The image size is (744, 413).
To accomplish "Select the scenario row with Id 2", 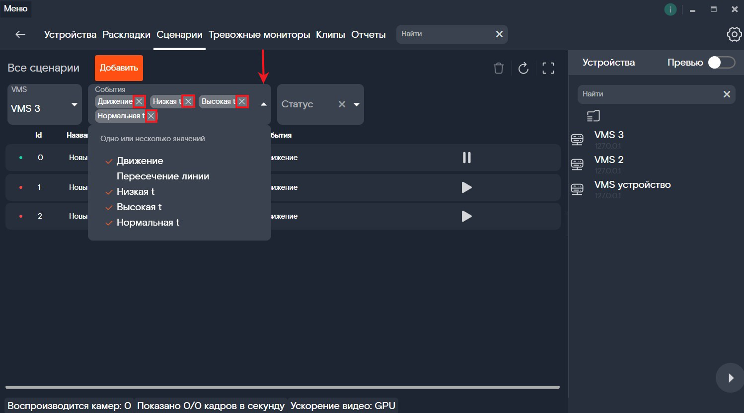I will point(283,216).
